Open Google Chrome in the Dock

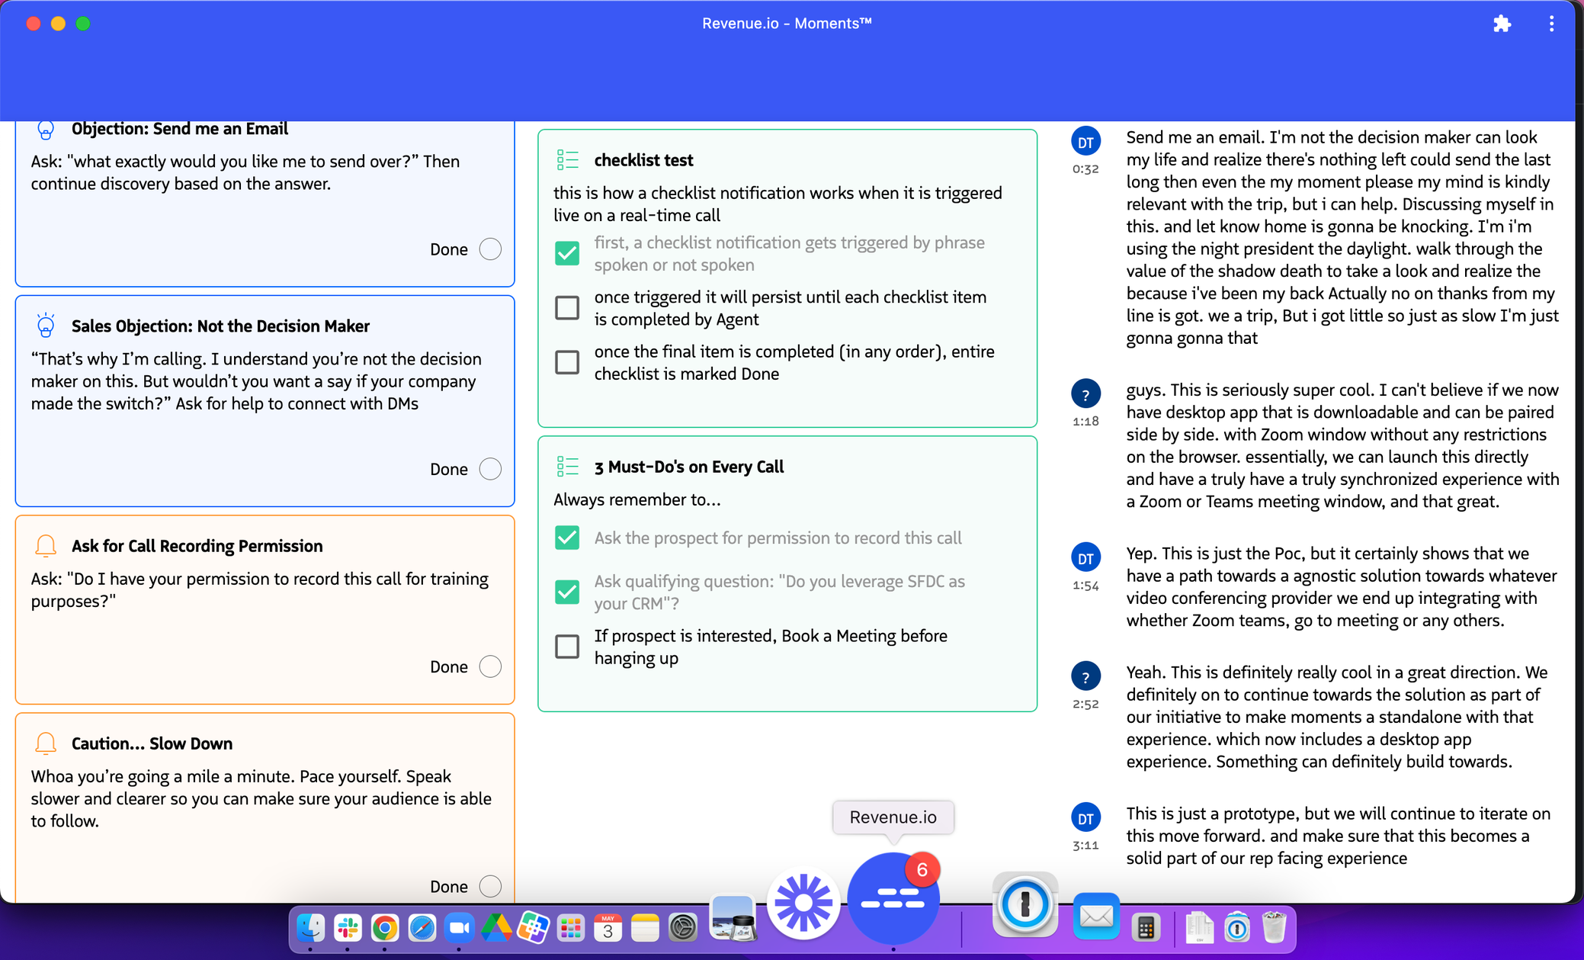point(385,928)
